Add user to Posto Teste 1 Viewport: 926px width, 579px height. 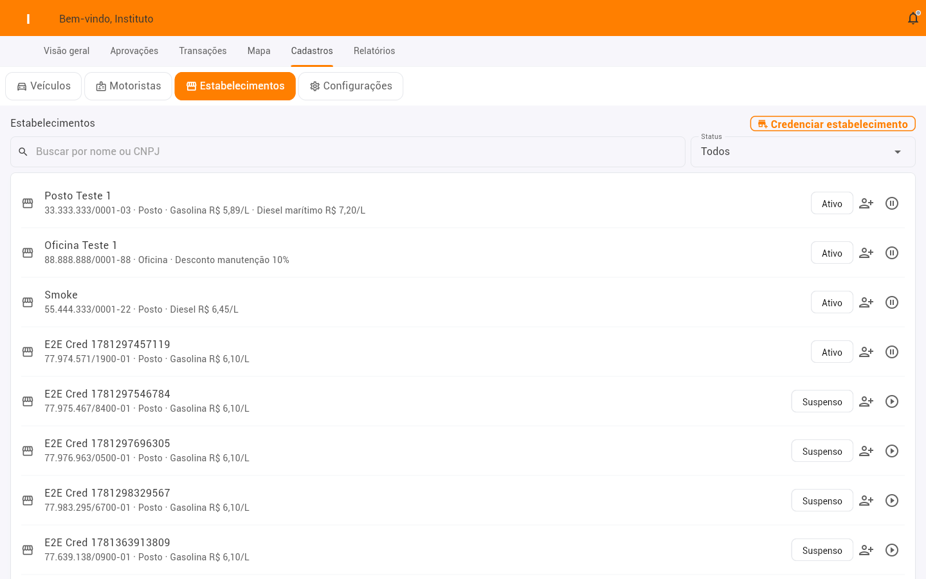(866, 203)
